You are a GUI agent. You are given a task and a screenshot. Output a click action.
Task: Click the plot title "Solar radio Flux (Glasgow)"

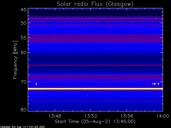[95, 4]
